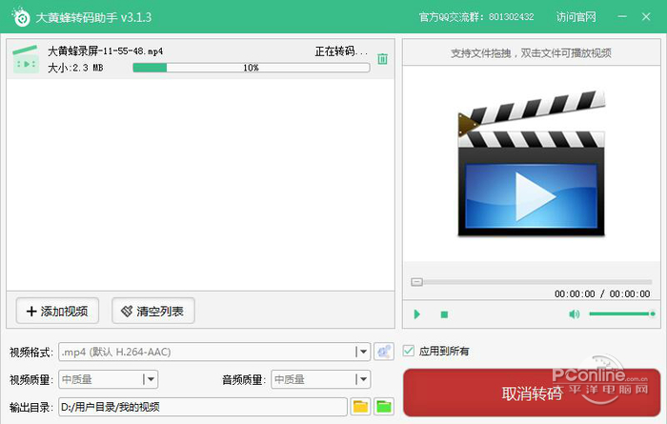The width and height of the screenshot is (667, 424).
Task: Click the 官方QQ交流群: 801302432 text
Action: [x=476, y=17]
